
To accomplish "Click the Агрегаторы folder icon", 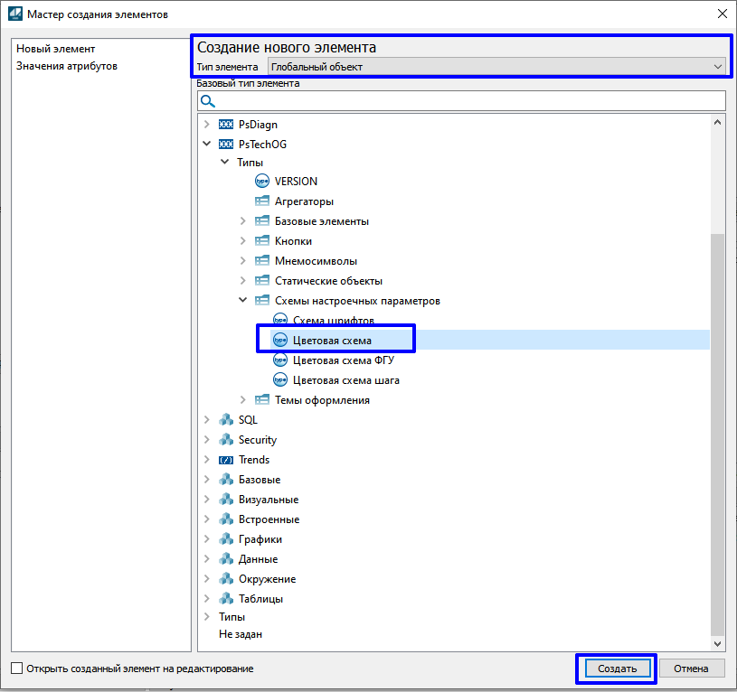I will 262,201.
